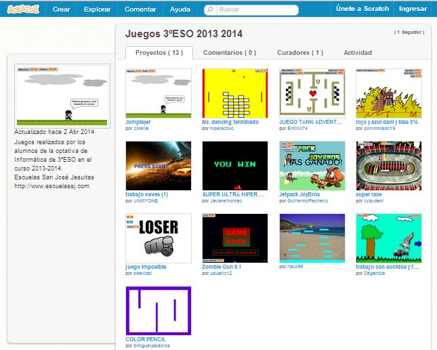Open author corella's profile

[141, 129]
